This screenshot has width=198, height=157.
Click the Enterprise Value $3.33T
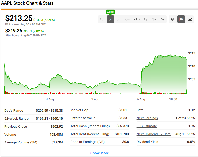point(124,118)
